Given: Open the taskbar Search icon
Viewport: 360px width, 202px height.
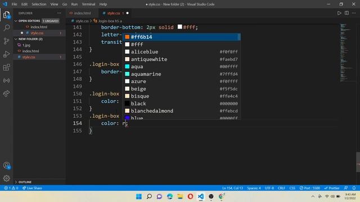Looking at the screenshot, I should coord(149,196).
